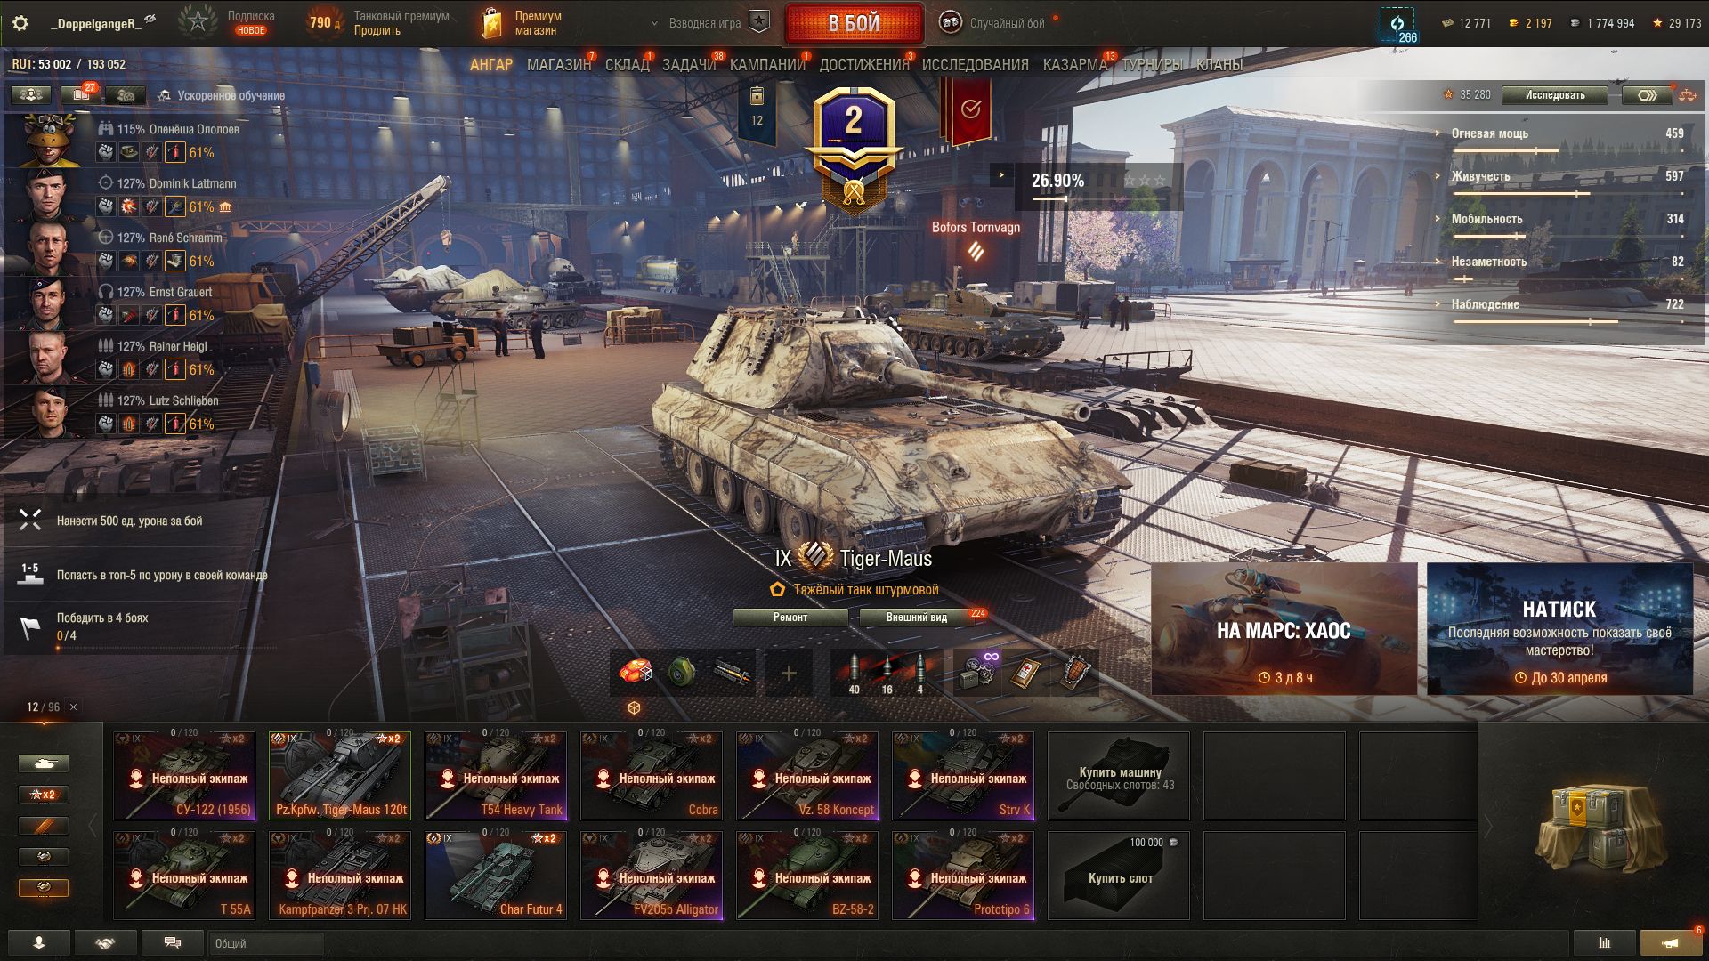Open chat channels icon beside Общий
The image size is (1709, 961).
point(173,942)
